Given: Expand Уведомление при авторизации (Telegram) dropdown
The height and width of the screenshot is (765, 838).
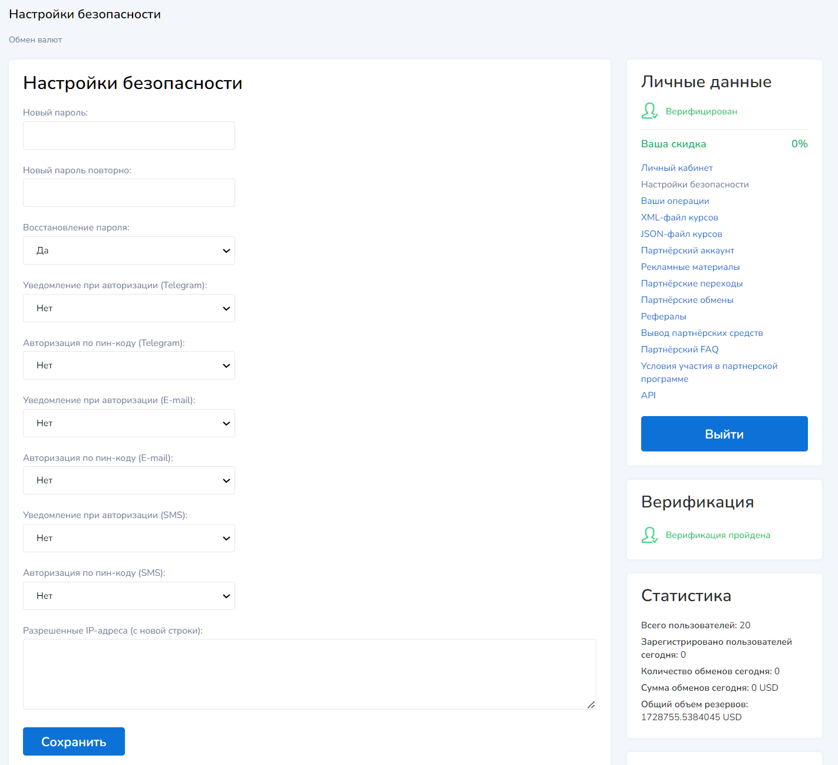Looking at the screenshot, I should (128, 308).
